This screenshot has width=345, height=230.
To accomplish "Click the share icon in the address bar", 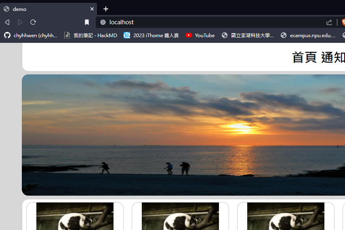I will 329,22.
